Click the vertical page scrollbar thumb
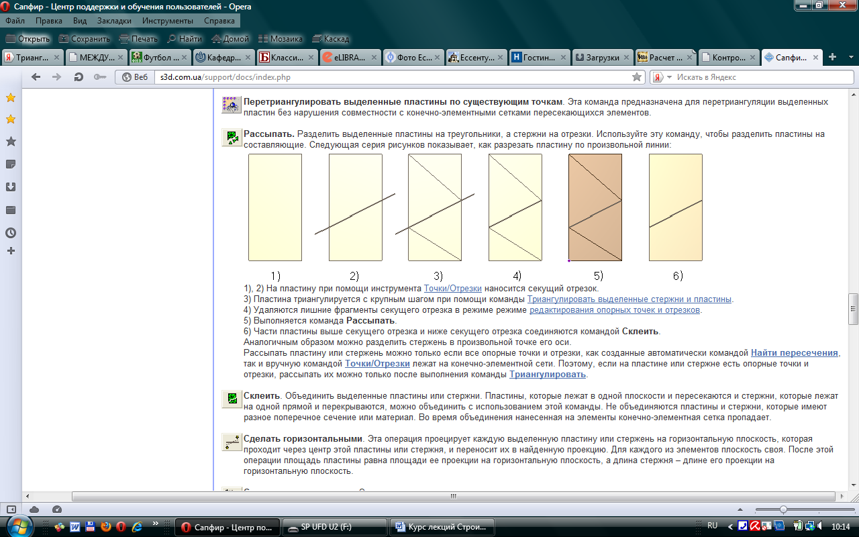Screen dimensions: 859x537 coord(853,308)
